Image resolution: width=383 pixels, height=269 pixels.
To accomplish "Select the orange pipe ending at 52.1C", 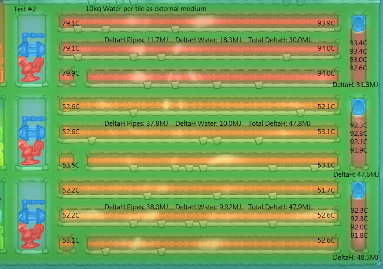I will [x=200, y=105].
